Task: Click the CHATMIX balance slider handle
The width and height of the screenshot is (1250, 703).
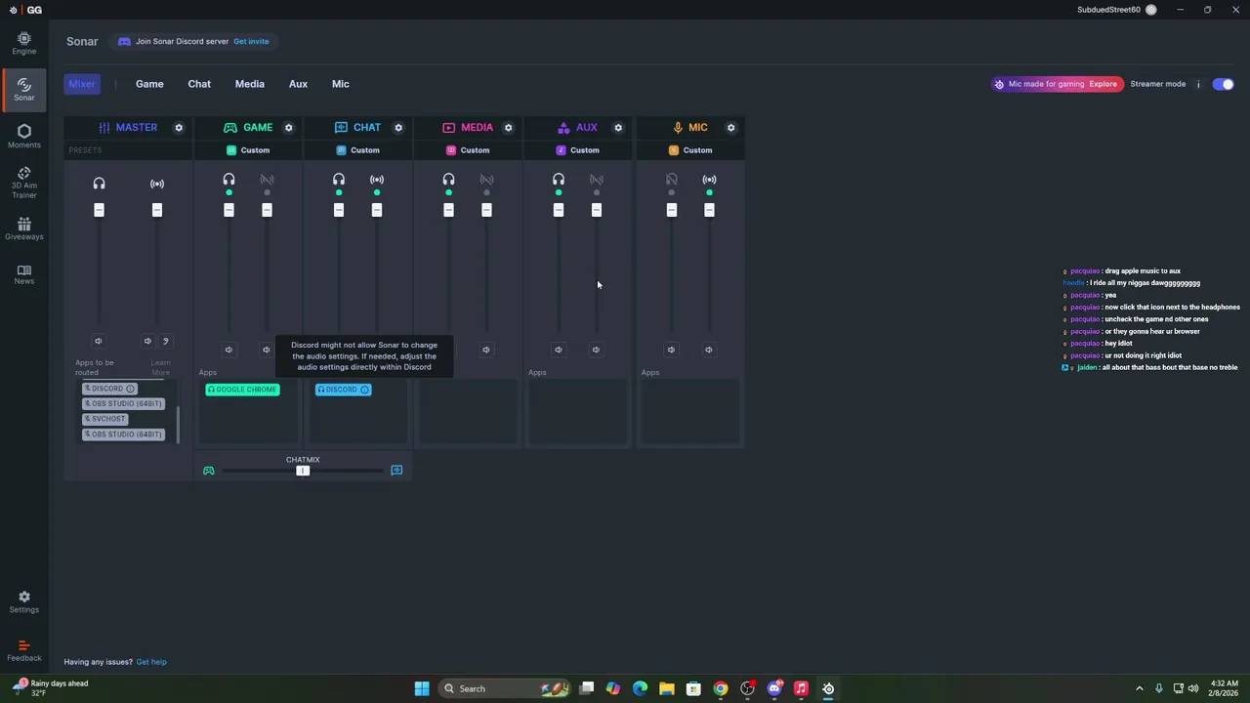Action: pyautogui.click(x=303, y=471)
